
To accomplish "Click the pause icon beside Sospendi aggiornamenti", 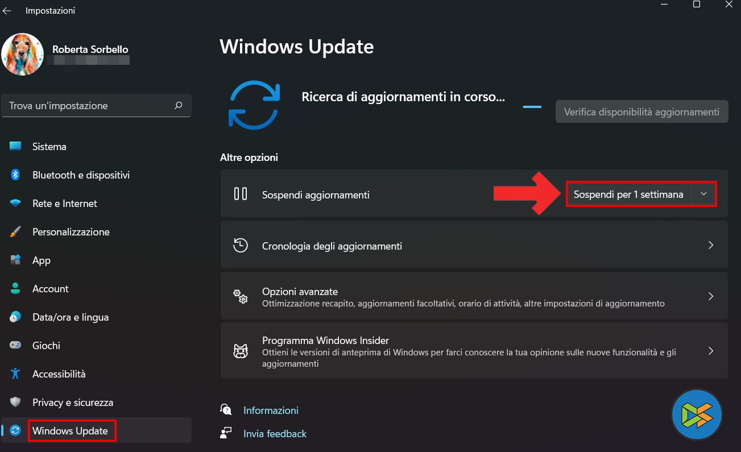I will (x=241, y=194).
